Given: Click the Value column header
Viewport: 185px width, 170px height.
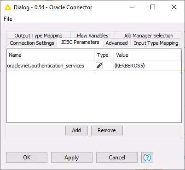Looking at the screenshot, I should (147, 55).
